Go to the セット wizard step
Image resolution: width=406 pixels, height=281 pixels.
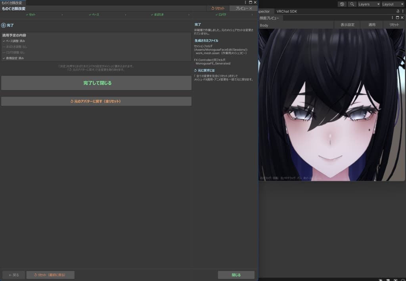(31, 15)
